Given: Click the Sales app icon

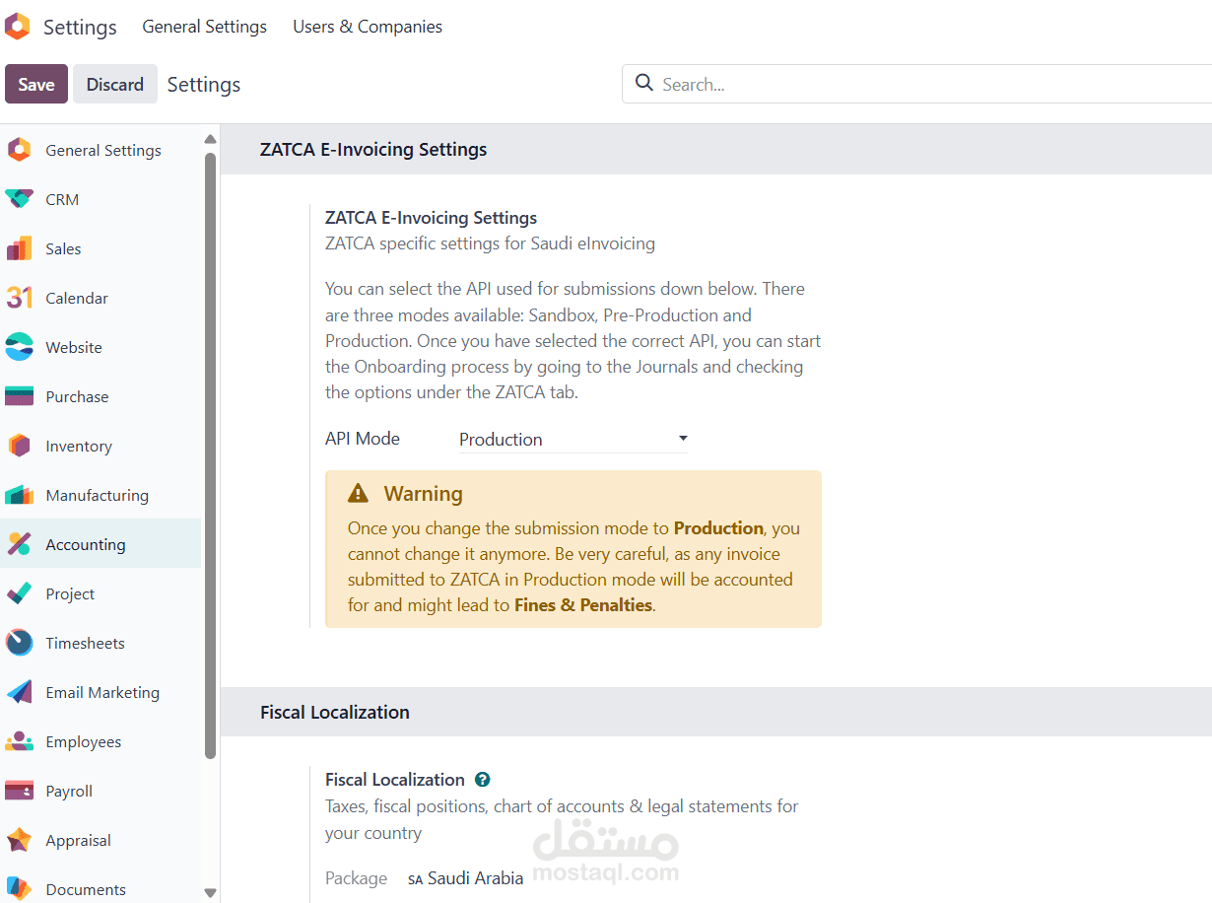Looking at the screenshot, I should pos(19,248).
